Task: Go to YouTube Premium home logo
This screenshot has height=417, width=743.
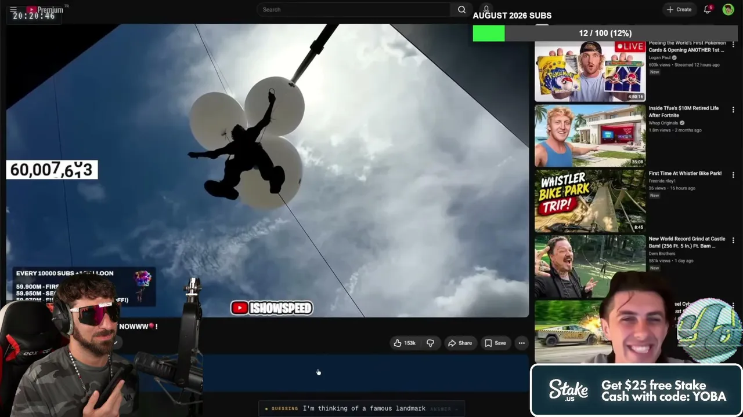Action: click(45, 10)
